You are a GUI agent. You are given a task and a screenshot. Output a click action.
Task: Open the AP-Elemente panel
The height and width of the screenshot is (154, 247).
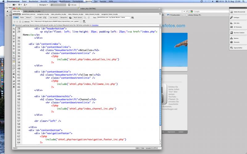point(237,27)
